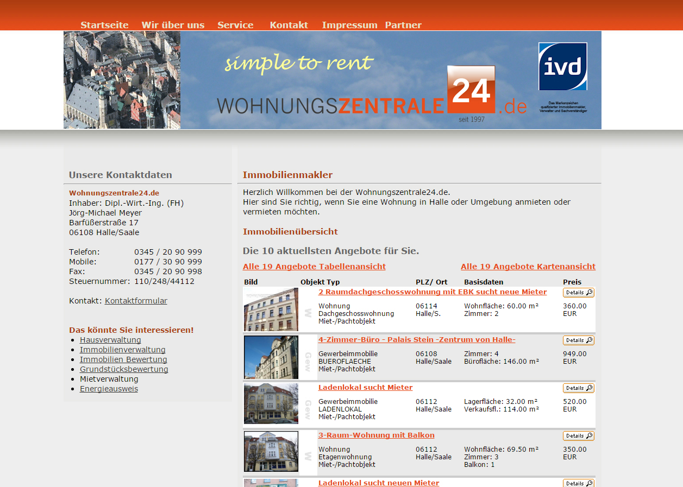Image resolution: width=683 pixels, height=487 pixels.
Task: Open the Kontaktformular link
Action: pyautogui.click(x=136, y=301)
